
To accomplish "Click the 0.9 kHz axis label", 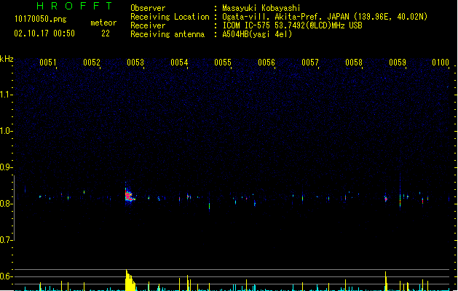I will [6, 167].
